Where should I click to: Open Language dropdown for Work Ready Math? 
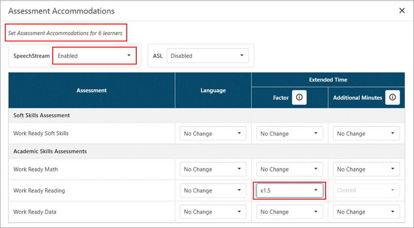pos(213,169)
